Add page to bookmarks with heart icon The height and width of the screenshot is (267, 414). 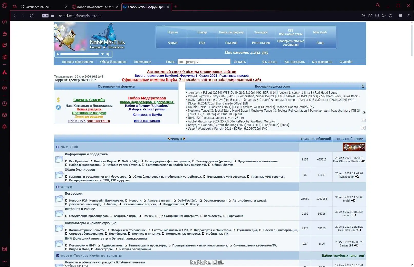[x=390, y=16]
